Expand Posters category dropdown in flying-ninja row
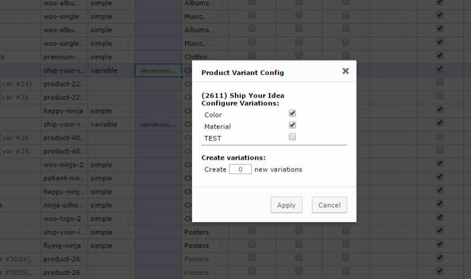 (222, 246)
